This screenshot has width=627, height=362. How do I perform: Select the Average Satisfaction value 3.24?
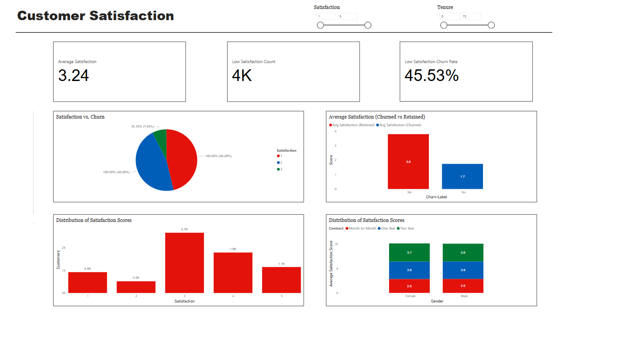(73, 76)
